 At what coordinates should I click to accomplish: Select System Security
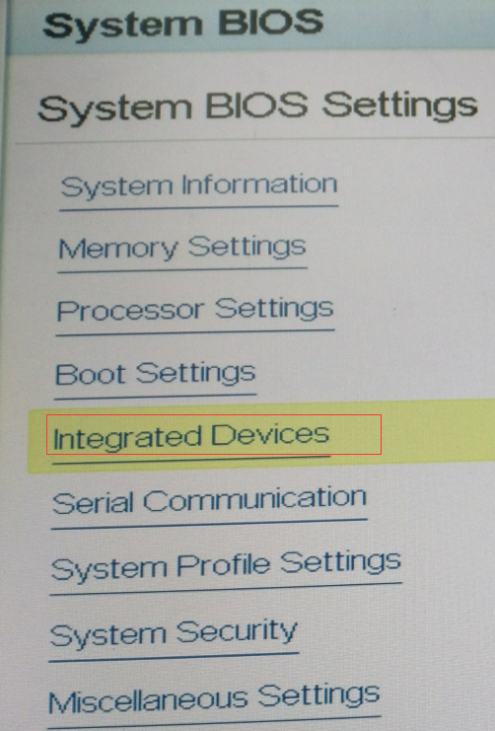(174, 633)
